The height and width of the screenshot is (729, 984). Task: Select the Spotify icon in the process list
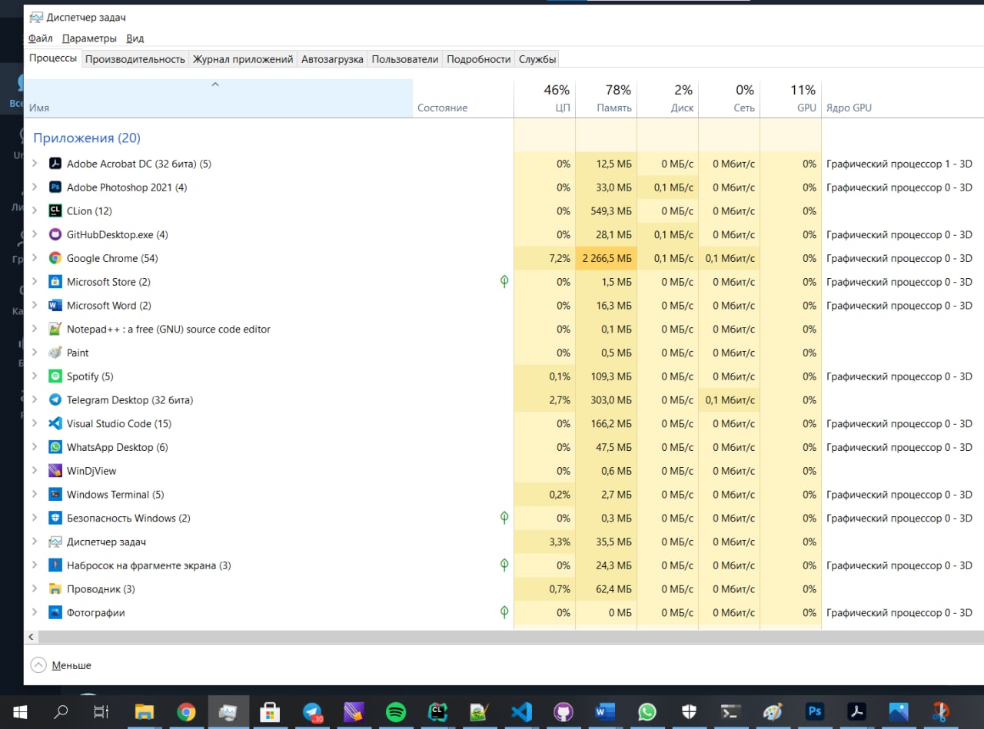pos(55,376)
